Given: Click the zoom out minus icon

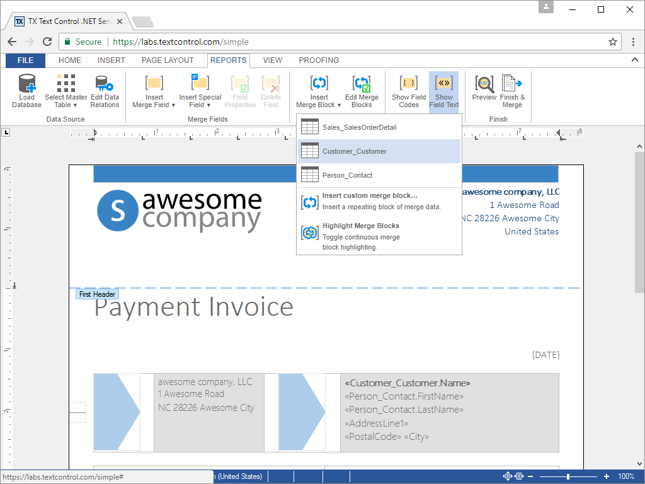Looking at the screenshot, I should pos(530,476).
